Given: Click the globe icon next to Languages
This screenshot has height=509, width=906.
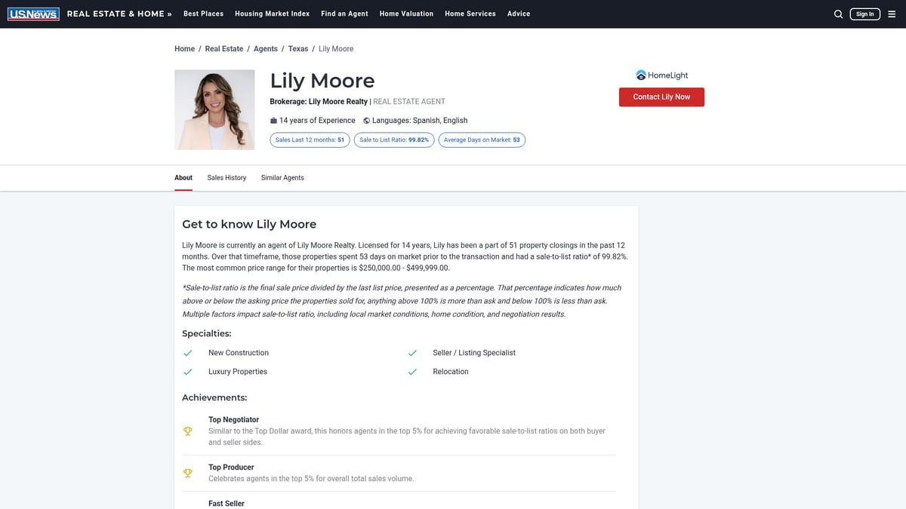Looking at the screenshot, I should 365,120.
